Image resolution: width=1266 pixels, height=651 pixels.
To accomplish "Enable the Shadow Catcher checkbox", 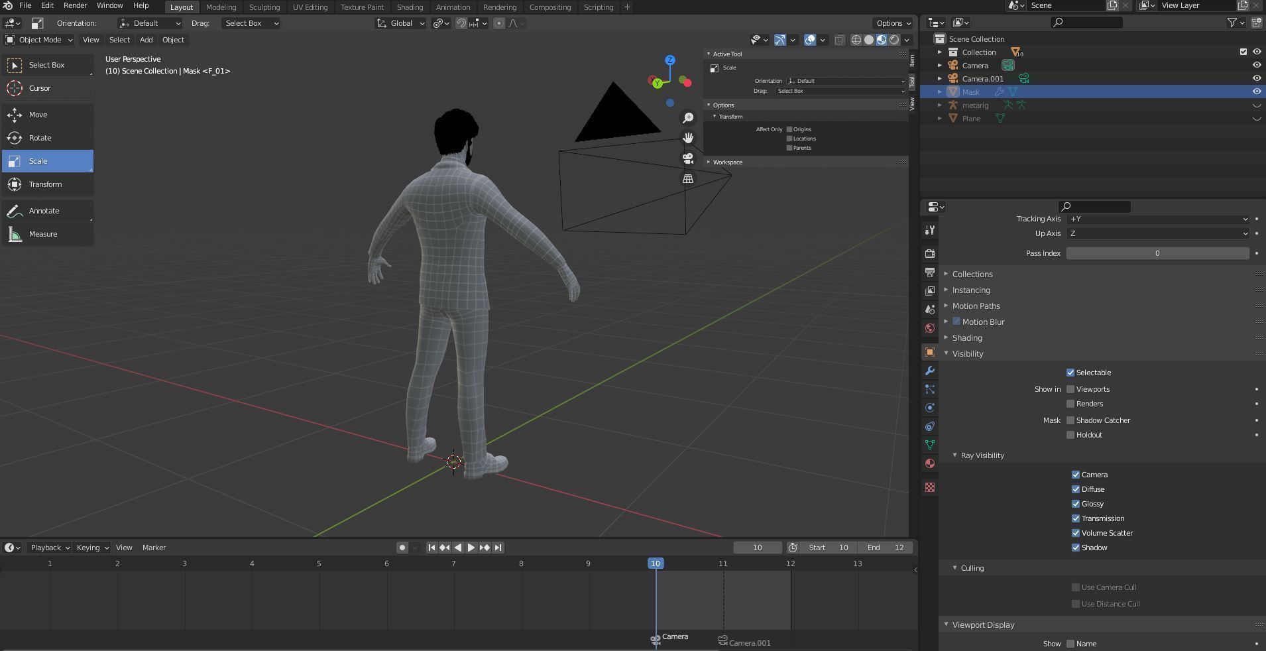I will [x=1070, y=420].
